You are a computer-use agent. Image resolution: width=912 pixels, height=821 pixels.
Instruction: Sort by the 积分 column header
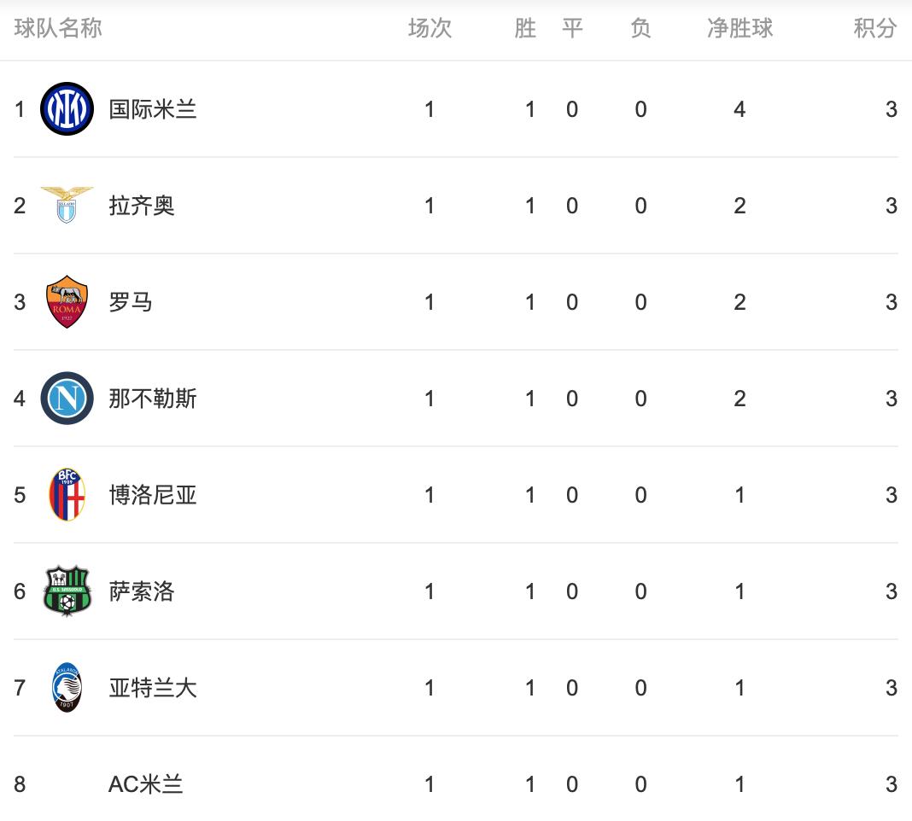(x=875, y=29)
